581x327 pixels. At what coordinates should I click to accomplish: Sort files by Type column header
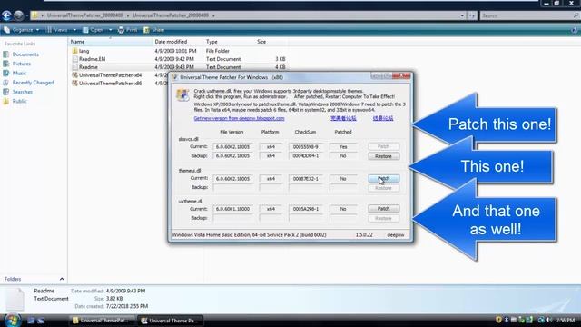coord(229,42)
